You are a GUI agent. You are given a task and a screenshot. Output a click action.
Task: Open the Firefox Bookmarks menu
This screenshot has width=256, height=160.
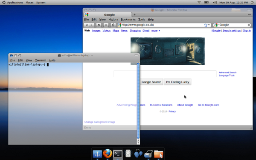pos(128,20)
